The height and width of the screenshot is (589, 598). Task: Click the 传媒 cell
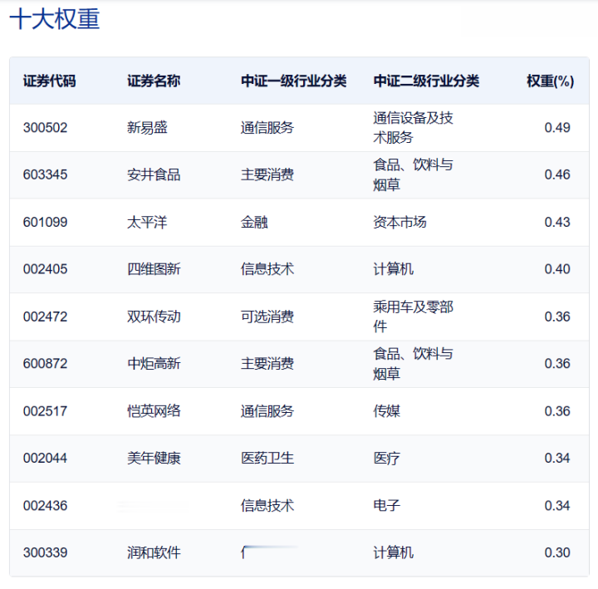coord(387,411)
